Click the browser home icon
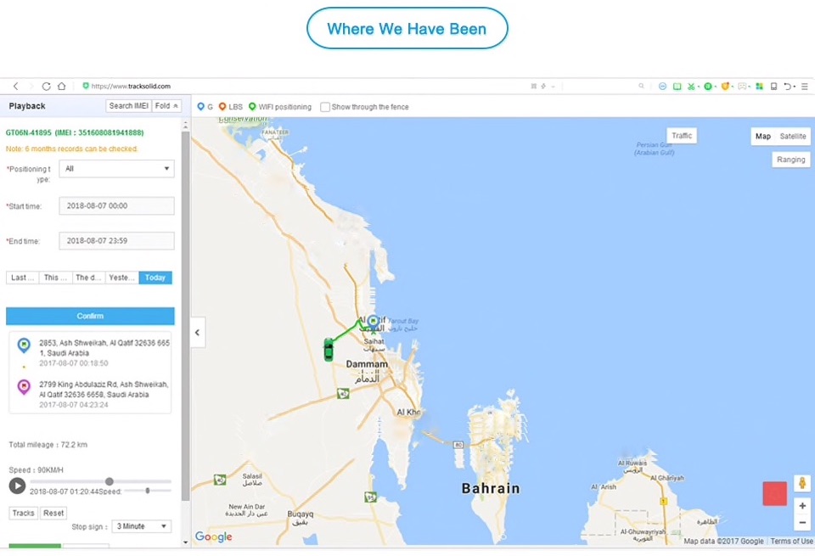 (x=61, y=87)
